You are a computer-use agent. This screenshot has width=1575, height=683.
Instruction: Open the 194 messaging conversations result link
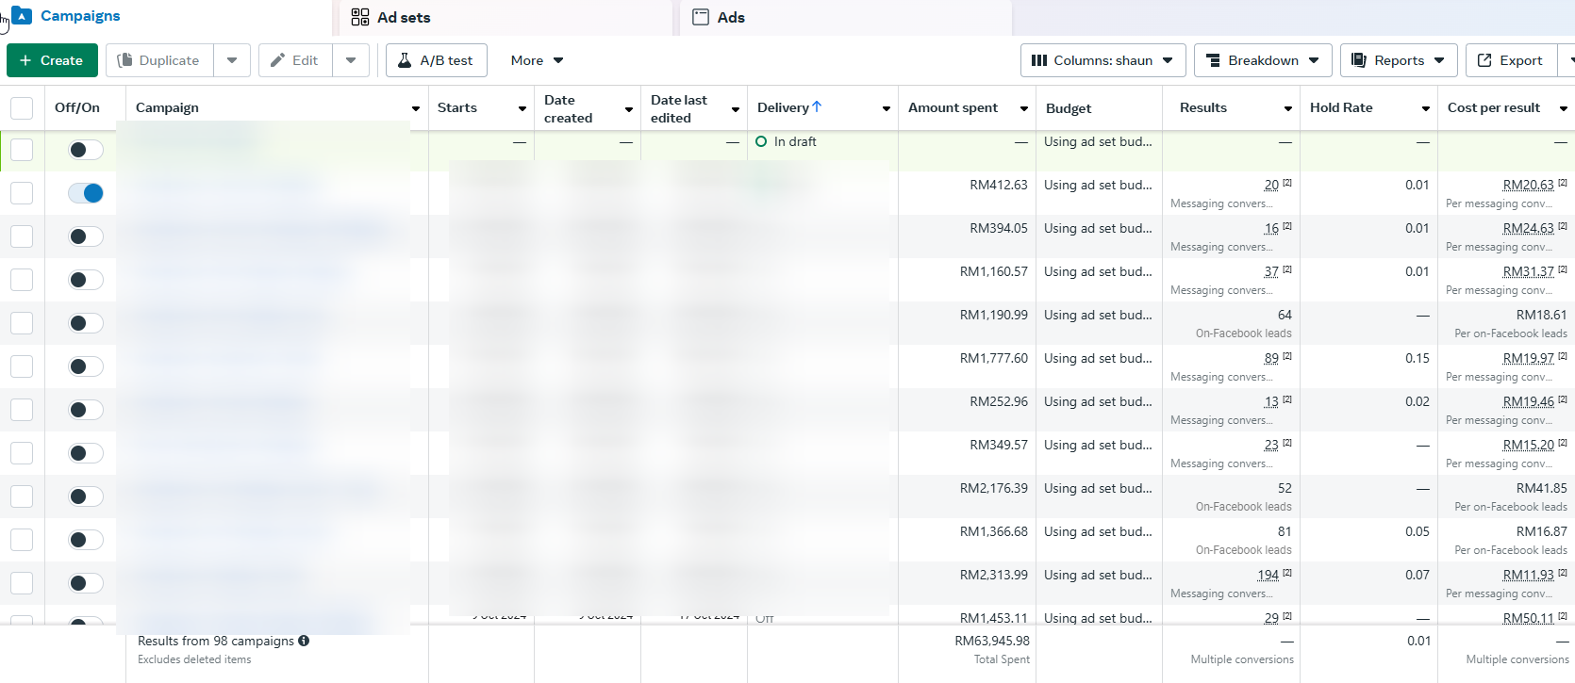click(x=1268, y=575)
